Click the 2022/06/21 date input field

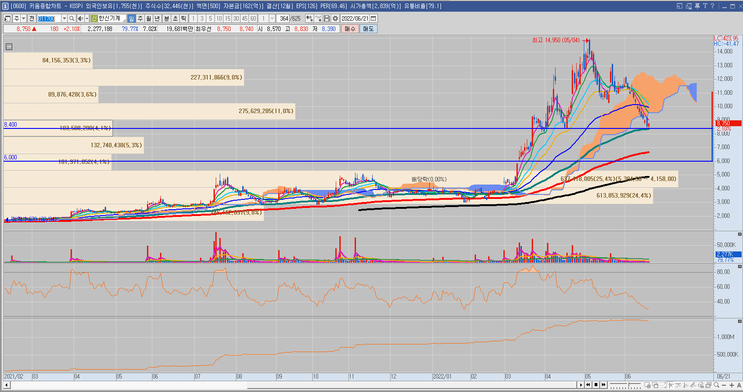click(355, 18)
